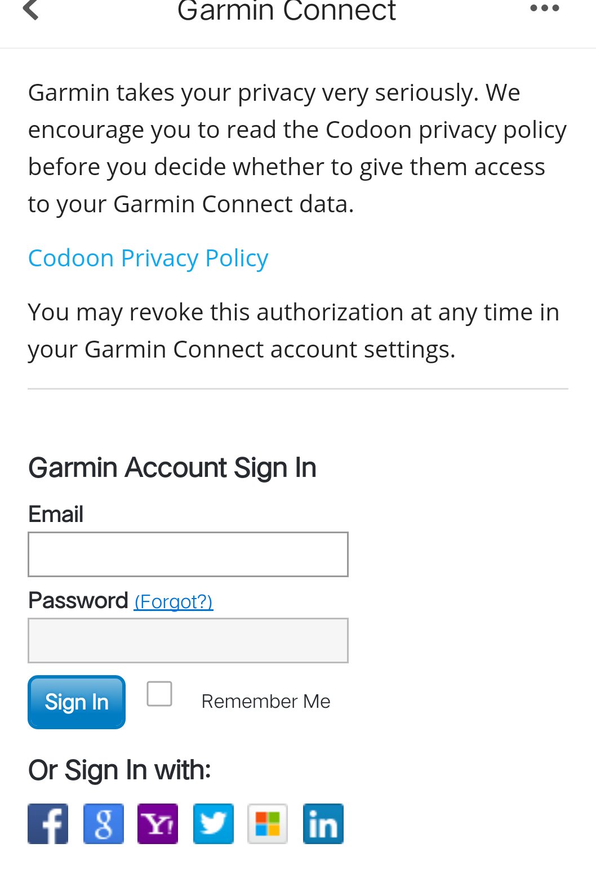Sign in with LinkedIn icon
The image size is (596, 879).
click(x=323, y=824)
